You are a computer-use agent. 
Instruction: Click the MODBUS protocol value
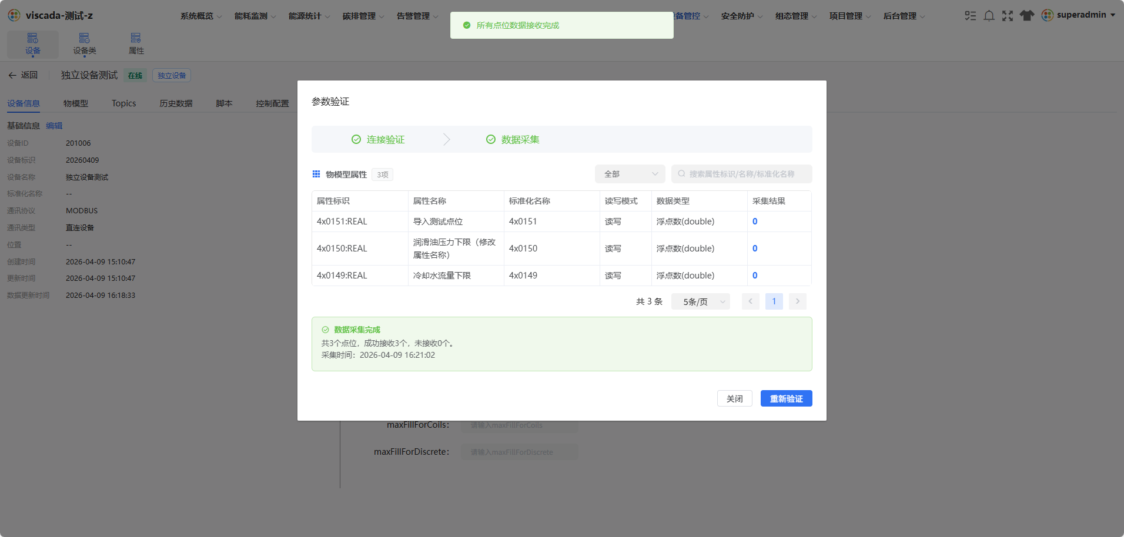[x=82, y=211]
